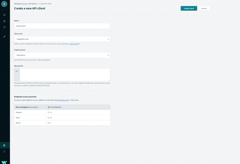
Task: Click the Create API client breadcrumb
Action: 45,4
